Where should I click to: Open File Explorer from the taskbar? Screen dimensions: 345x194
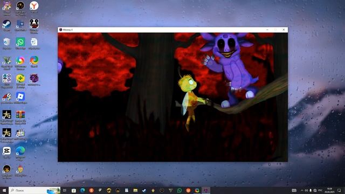tap(135, 190)
